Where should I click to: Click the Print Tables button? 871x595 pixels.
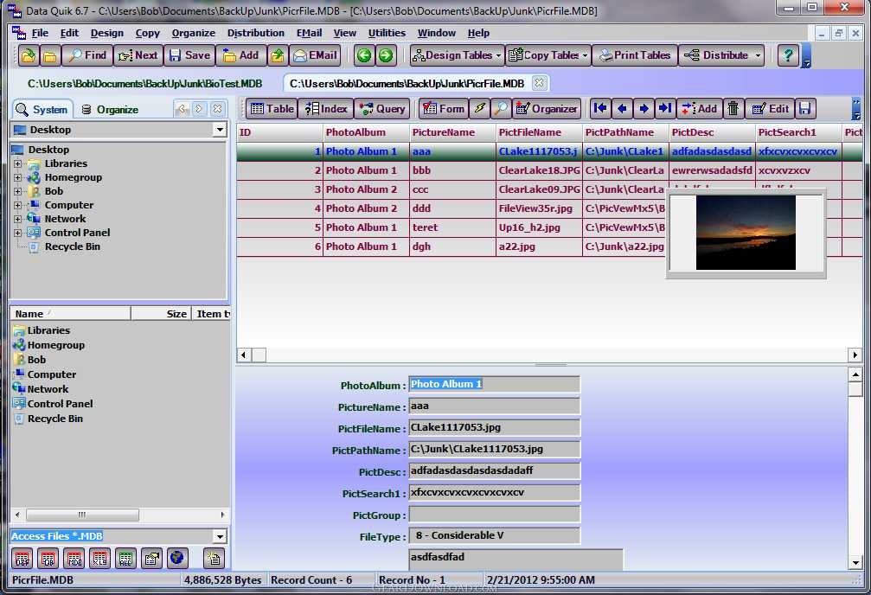[x=635, y=55]
